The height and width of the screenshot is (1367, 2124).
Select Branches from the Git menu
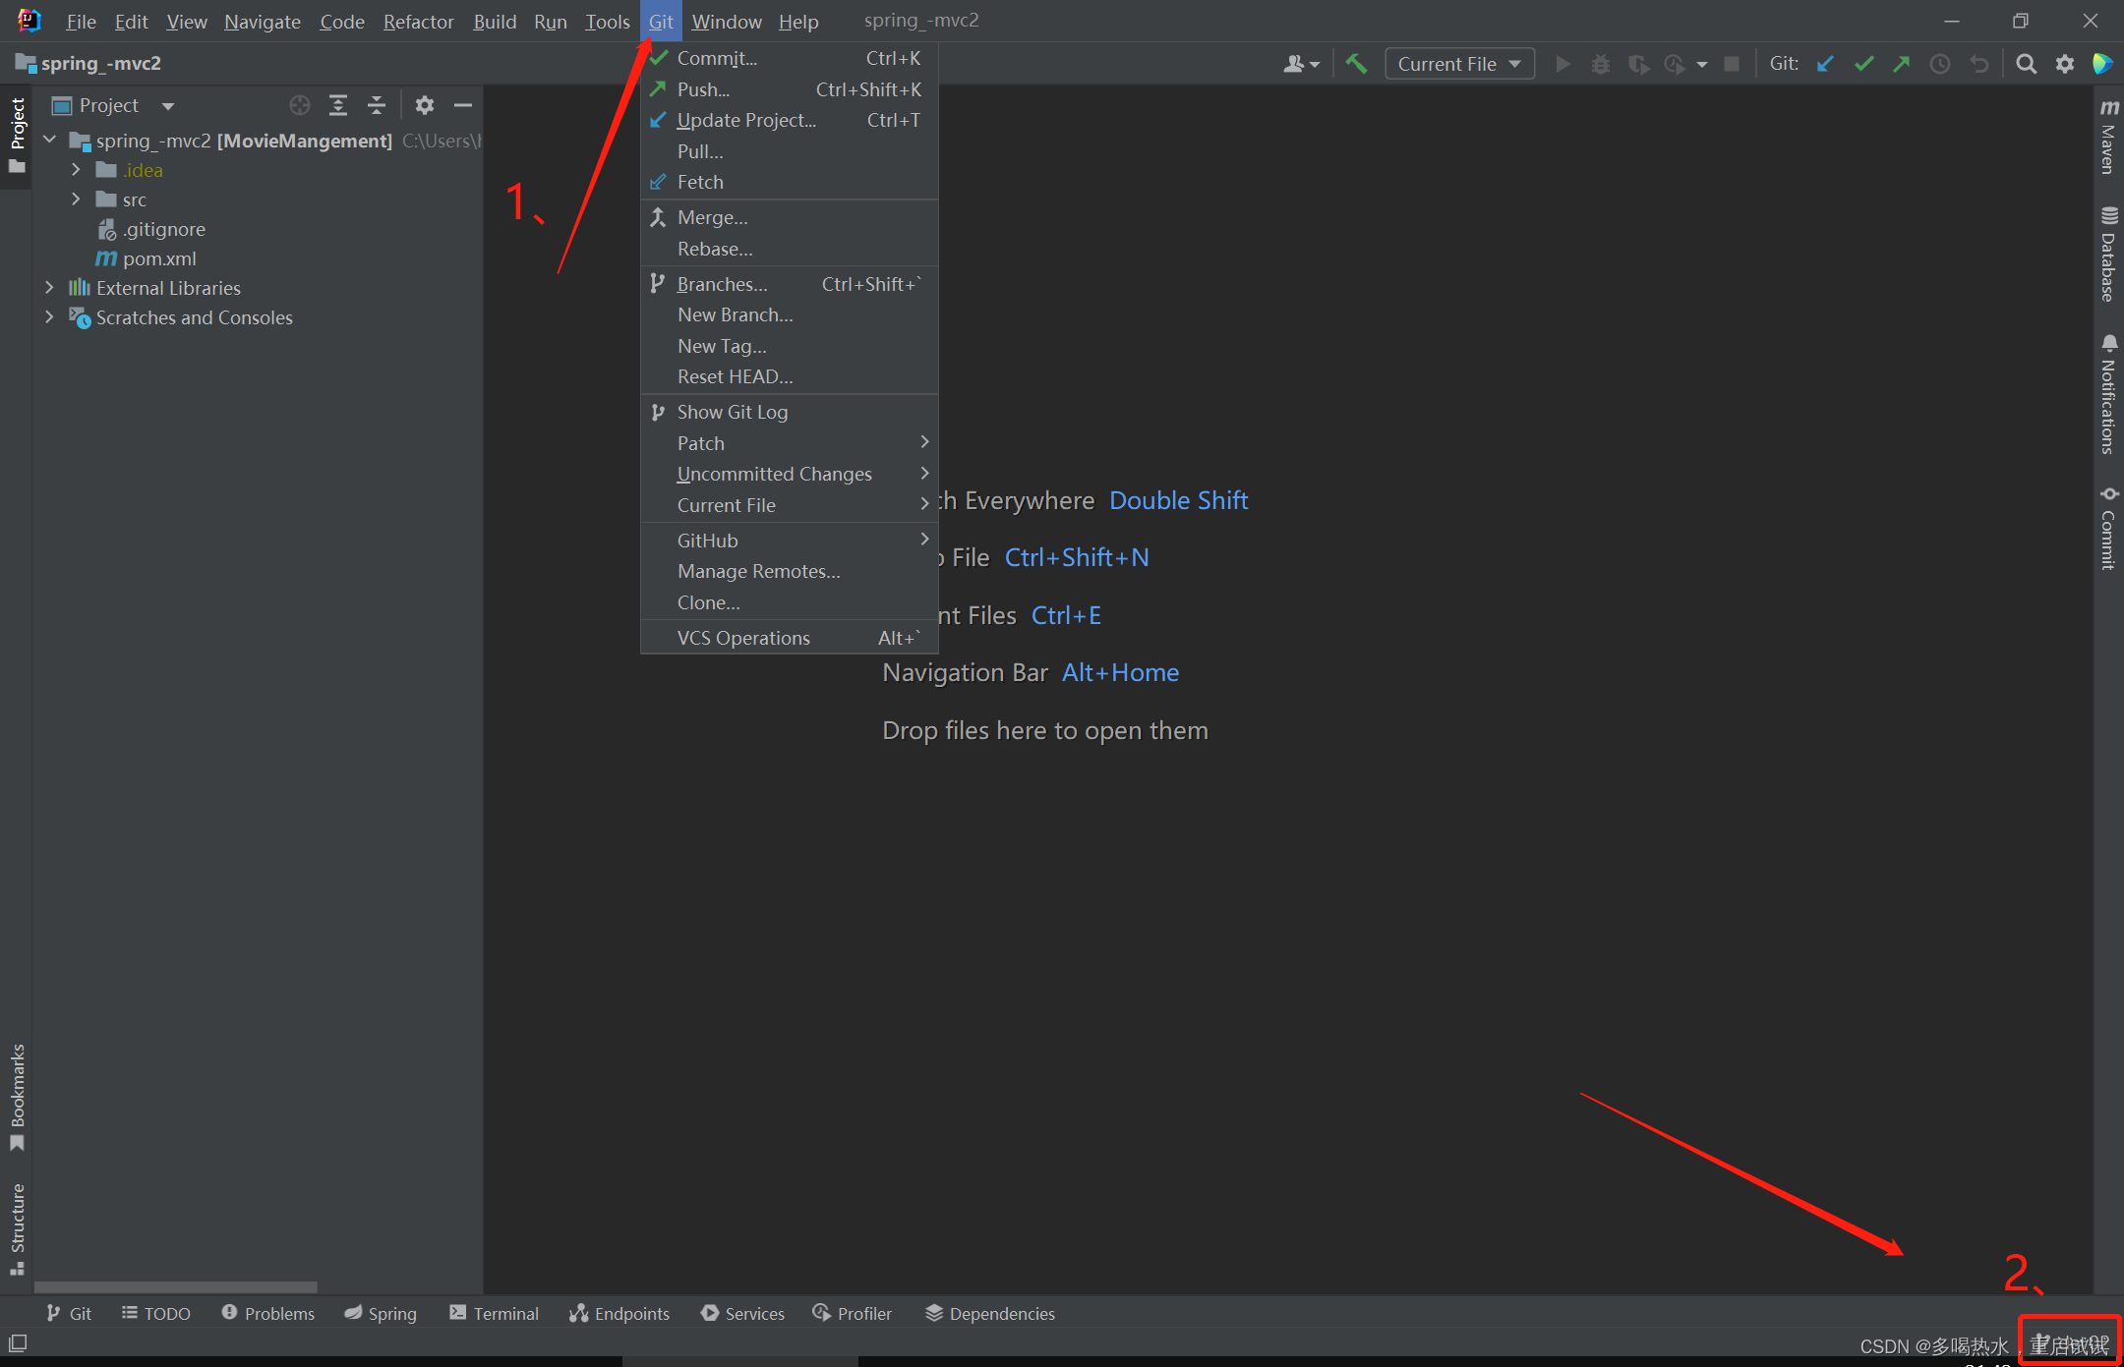(x=722, y=283)
